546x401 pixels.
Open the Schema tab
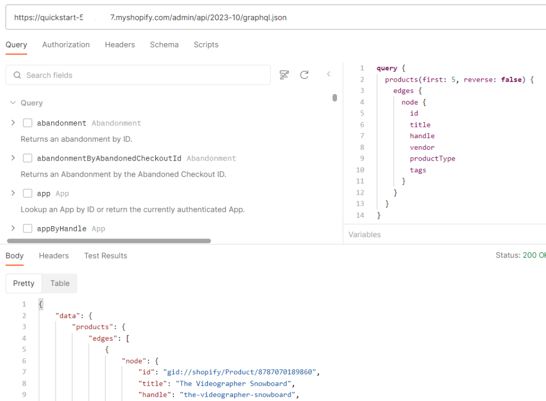pyautogui.click(x=164, y=45)
